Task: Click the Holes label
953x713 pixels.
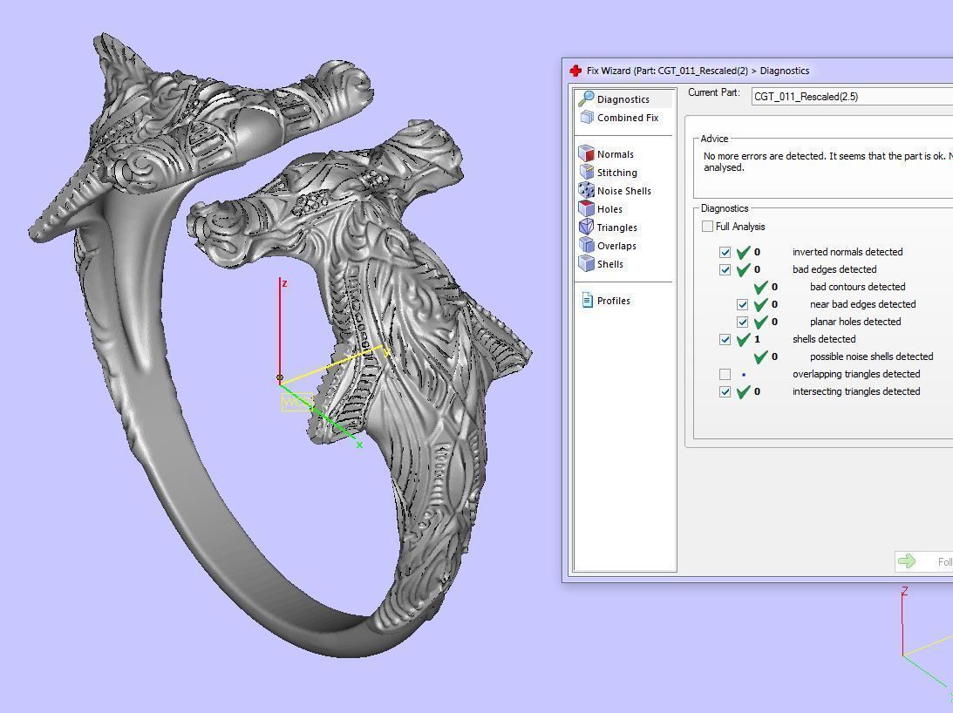Action: 609,208
